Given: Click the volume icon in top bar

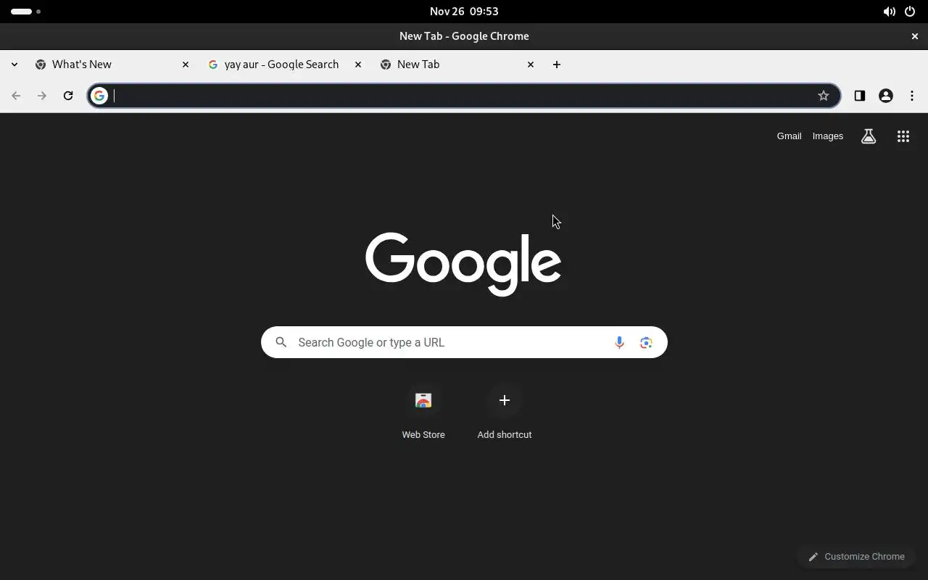Looking at the screenshot, I should coord(889,12).
